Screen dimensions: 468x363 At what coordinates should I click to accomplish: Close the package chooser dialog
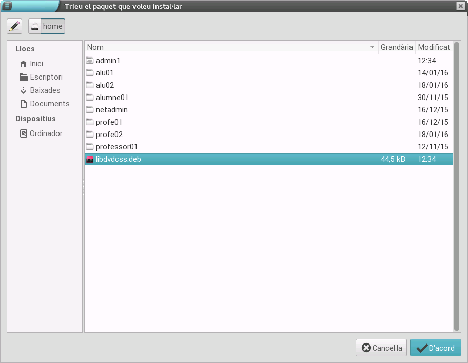coord(460,6)
